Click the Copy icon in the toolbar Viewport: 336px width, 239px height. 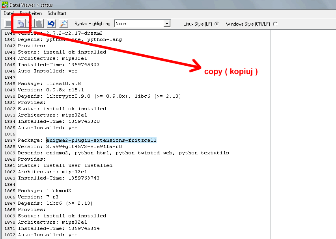[21, 24]
